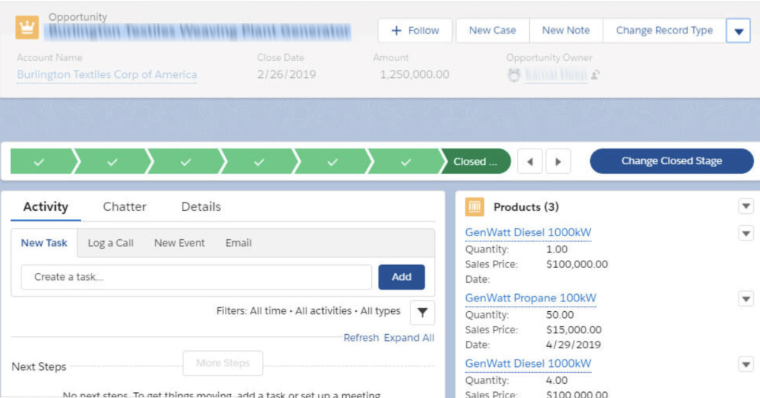Select the fourth completed path stage
This screenshot has width=760, height=398.
(259, 161)
